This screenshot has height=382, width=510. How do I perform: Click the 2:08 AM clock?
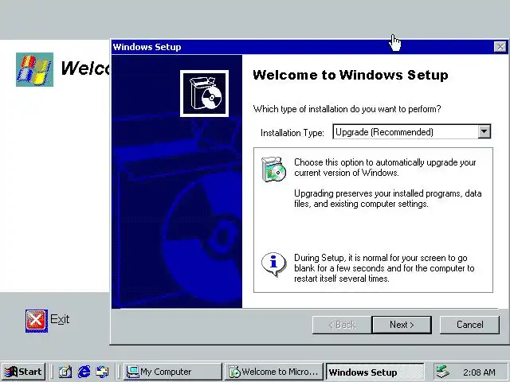[479, 372]
